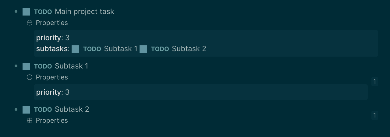Tick the inline Subtask 1 property checkbox
390x137 pixels.
pyautogui.click(x=75, y=49)
